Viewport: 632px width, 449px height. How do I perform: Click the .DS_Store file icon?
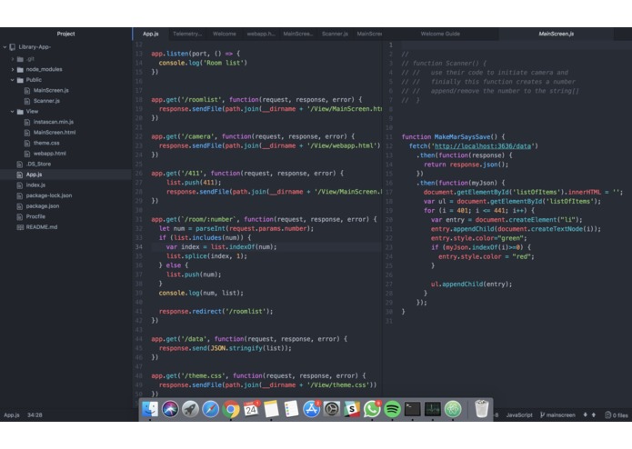pyautogui.click(x=20, y=164)
